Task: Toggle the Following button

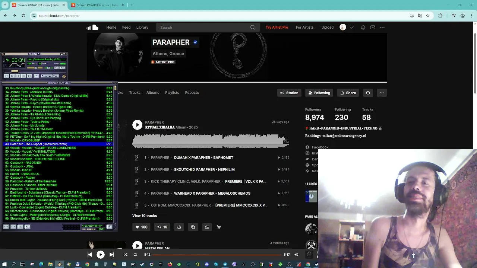Action: 319,93
